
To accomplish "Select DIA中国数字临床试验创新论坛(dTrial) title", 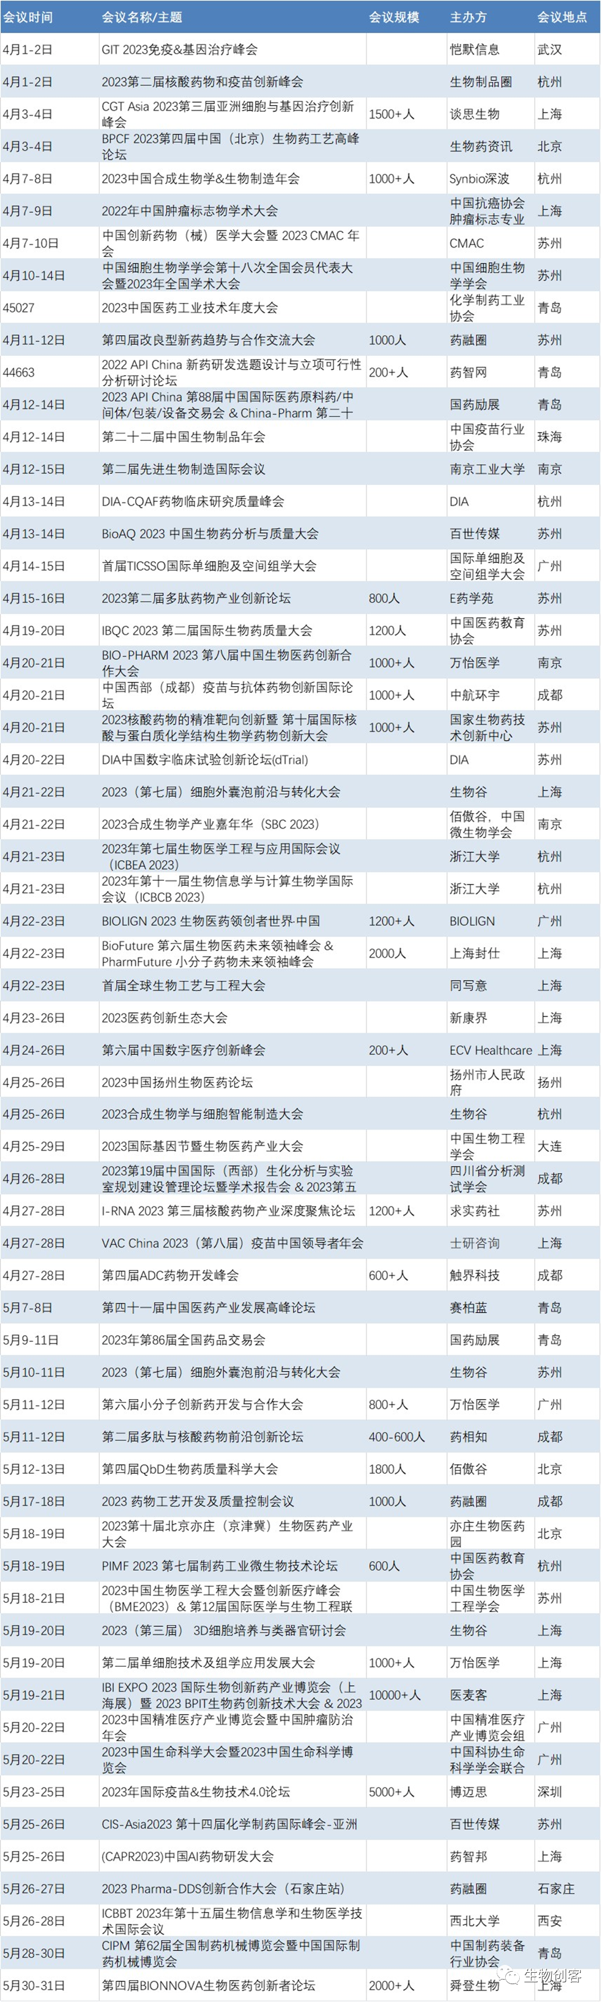I will click(x=205, y=759).
